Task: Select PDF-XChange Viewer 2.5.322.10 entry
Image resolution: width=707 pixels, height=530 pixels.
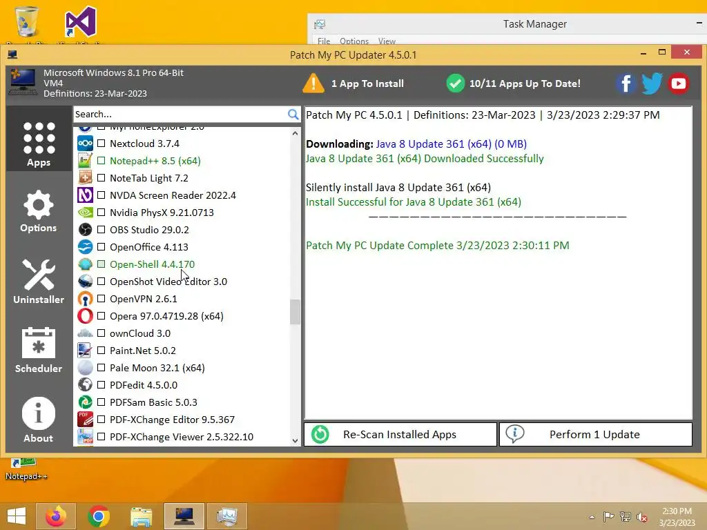Action: [x=182, y=437]
